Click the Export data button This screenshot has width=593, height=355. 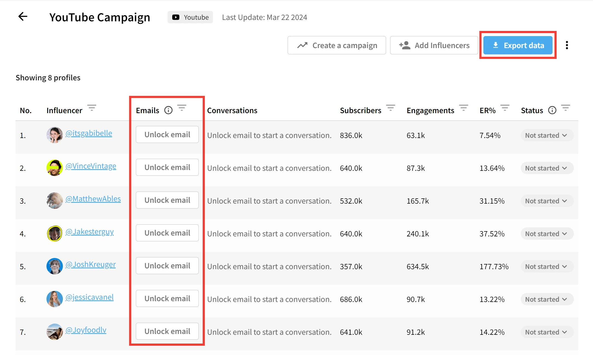click(x=518, y=45)
